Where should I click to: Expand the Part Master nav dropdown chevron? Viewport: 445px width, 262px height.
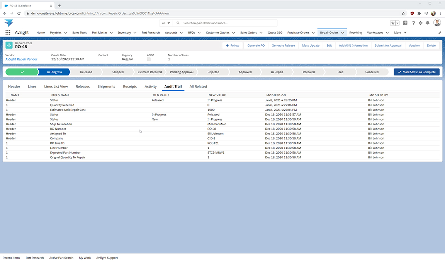(x=111, y=33)
